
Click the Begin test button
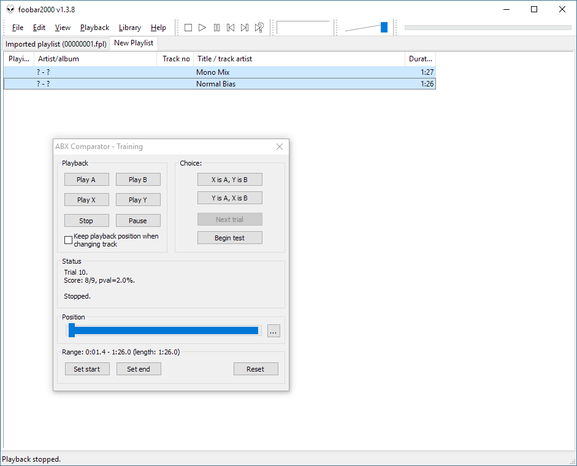coord(229,238)
